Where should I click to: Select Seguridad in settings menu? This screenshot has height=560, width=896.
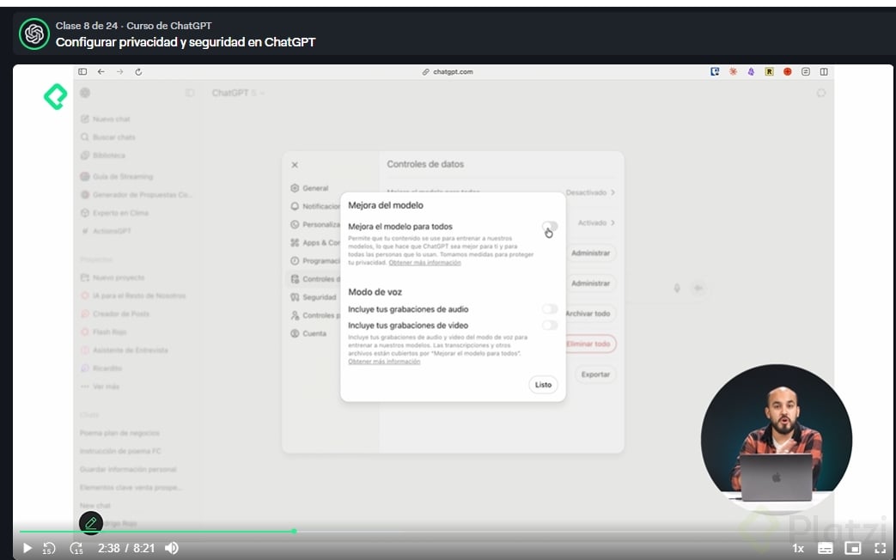[x=314, y=297]
